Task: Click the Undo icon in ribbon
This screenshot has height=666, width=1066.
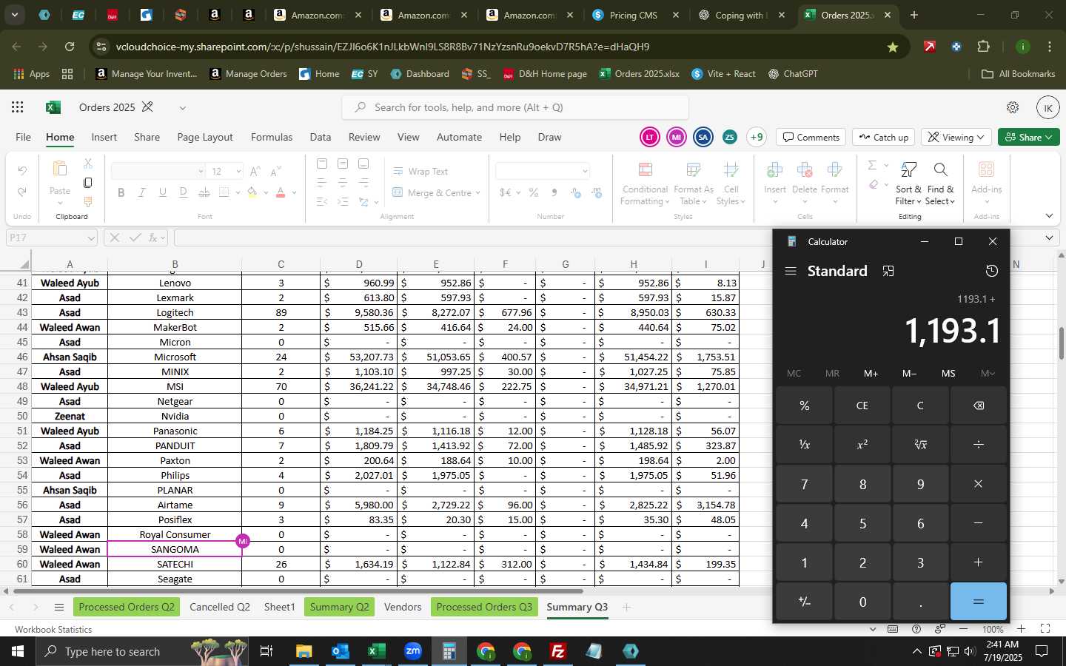Action: [22, 171]
